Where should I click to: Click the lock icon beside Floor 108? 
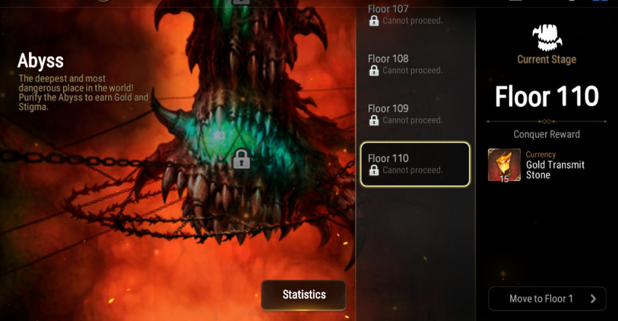point(374,71)
